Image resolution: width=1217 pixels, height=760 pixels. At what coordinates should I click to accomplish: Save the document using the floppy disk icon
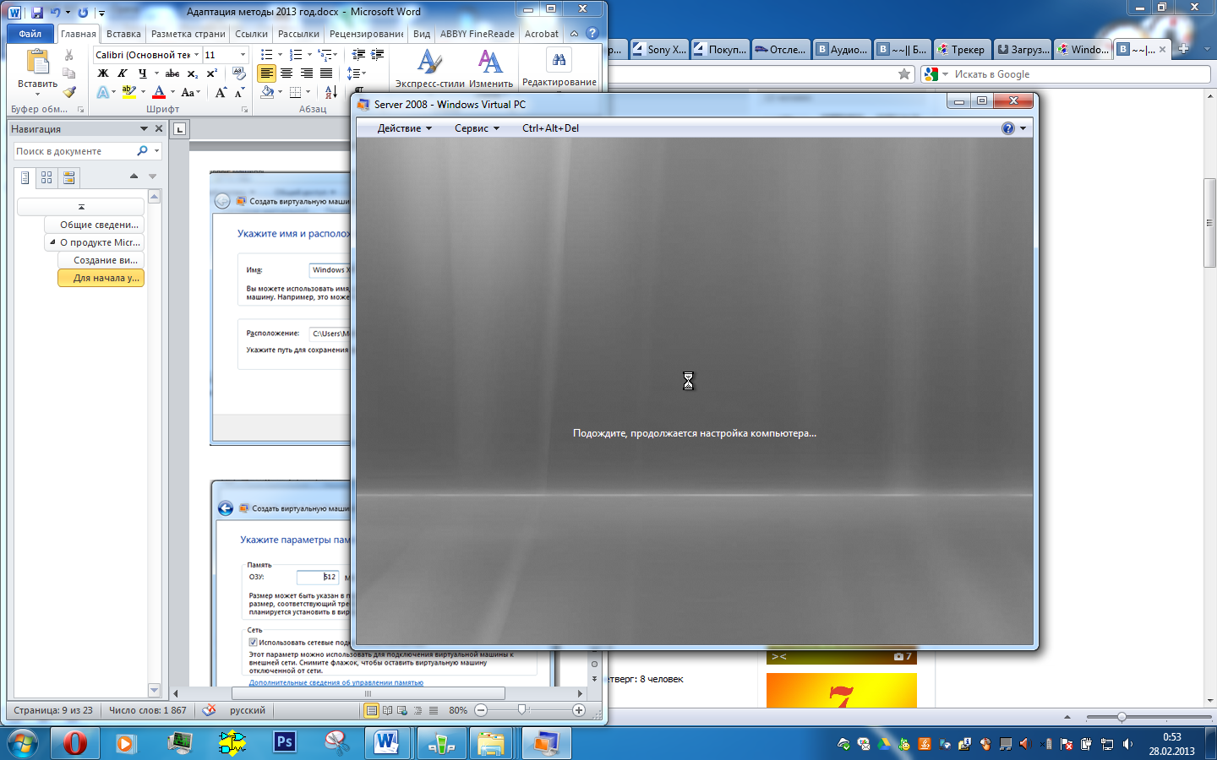click(x=37, y=13)
